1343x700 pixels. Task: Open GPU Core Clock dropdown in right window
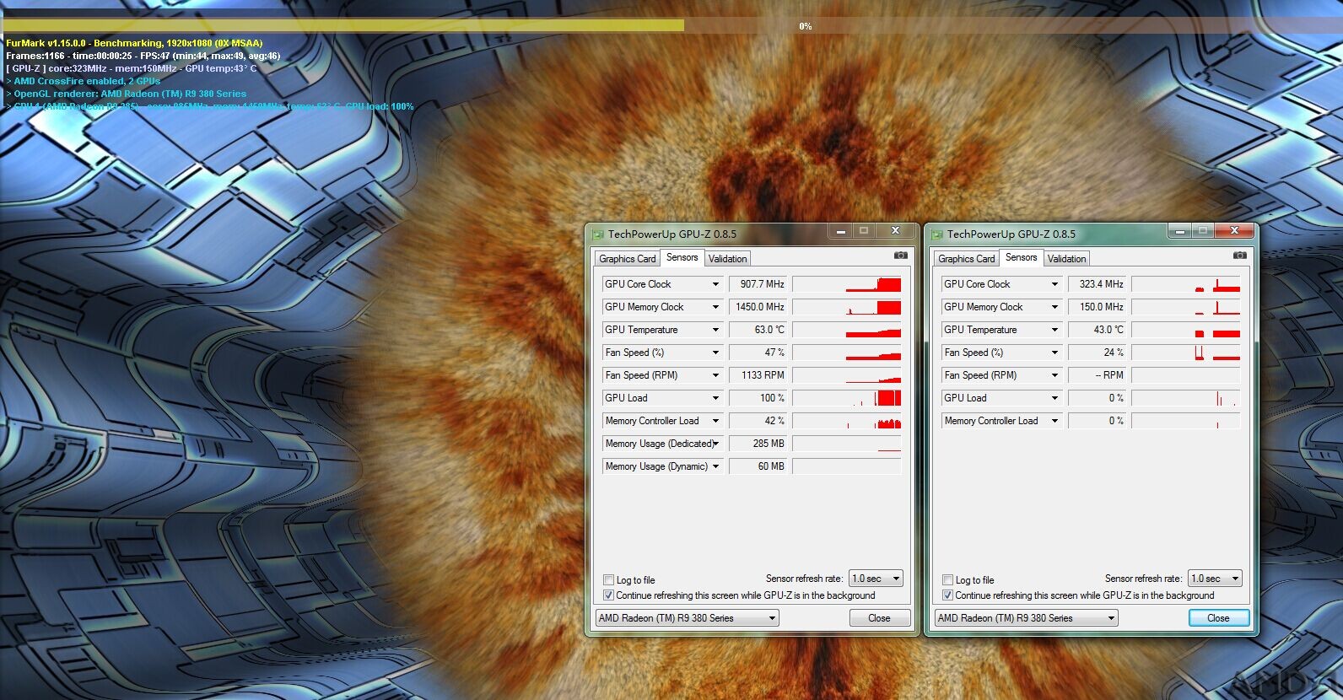pyautogui.click(x=1054, y=284)
